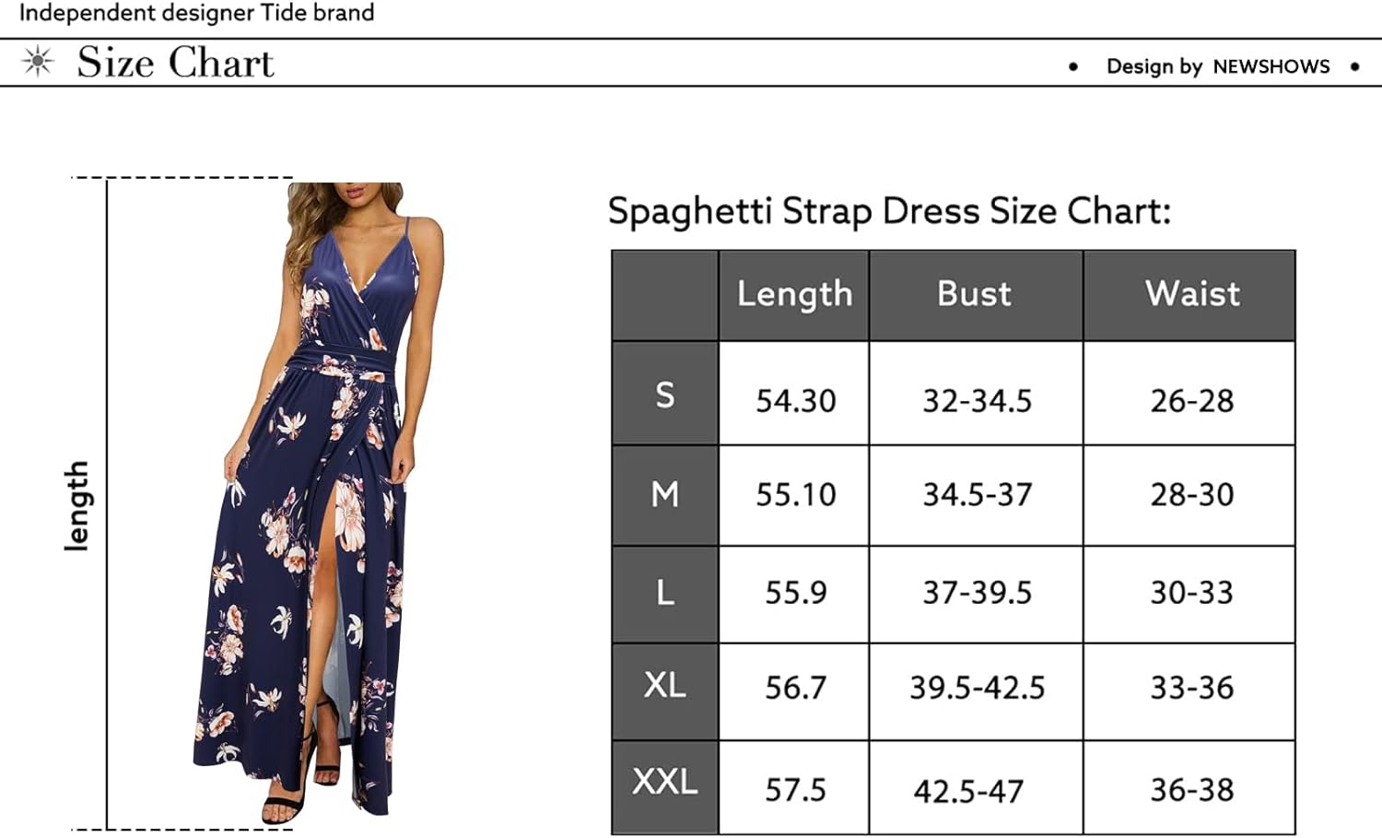1382x838 pixels.
Task: Click the 30-33 waist cell
Action: click(1191, 593)
